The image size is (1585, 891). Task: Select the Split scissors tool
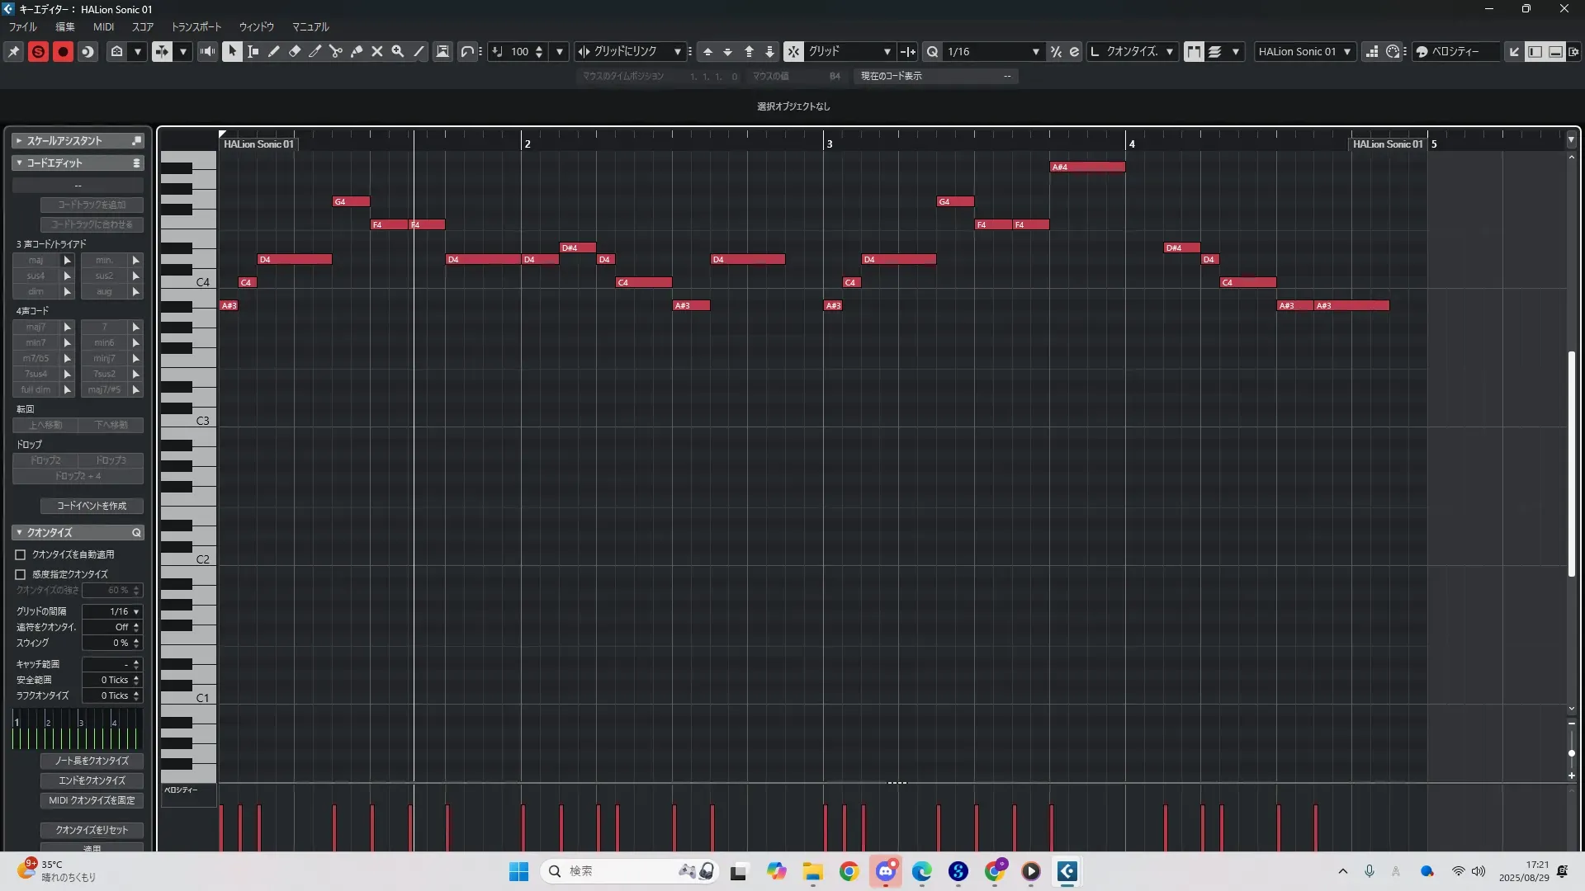[x=335, y=51]
